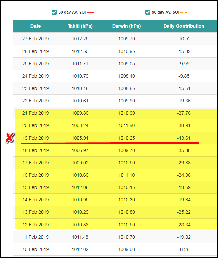Select daily contribution -27.76
Screen dimensions: 218x258
[x=184, y=113]
